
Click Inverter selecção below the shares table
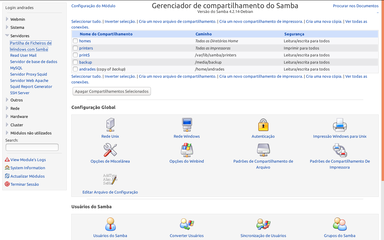coord(120,76)
